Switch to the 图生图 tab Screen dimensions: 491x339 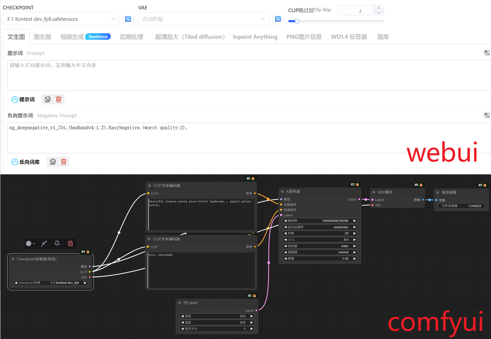click(42, 37)
